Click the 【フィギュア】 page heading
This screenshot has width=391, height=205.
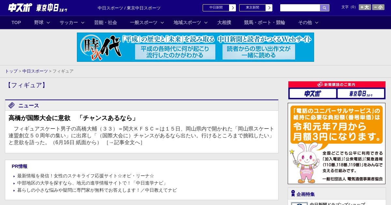(26, 85)
